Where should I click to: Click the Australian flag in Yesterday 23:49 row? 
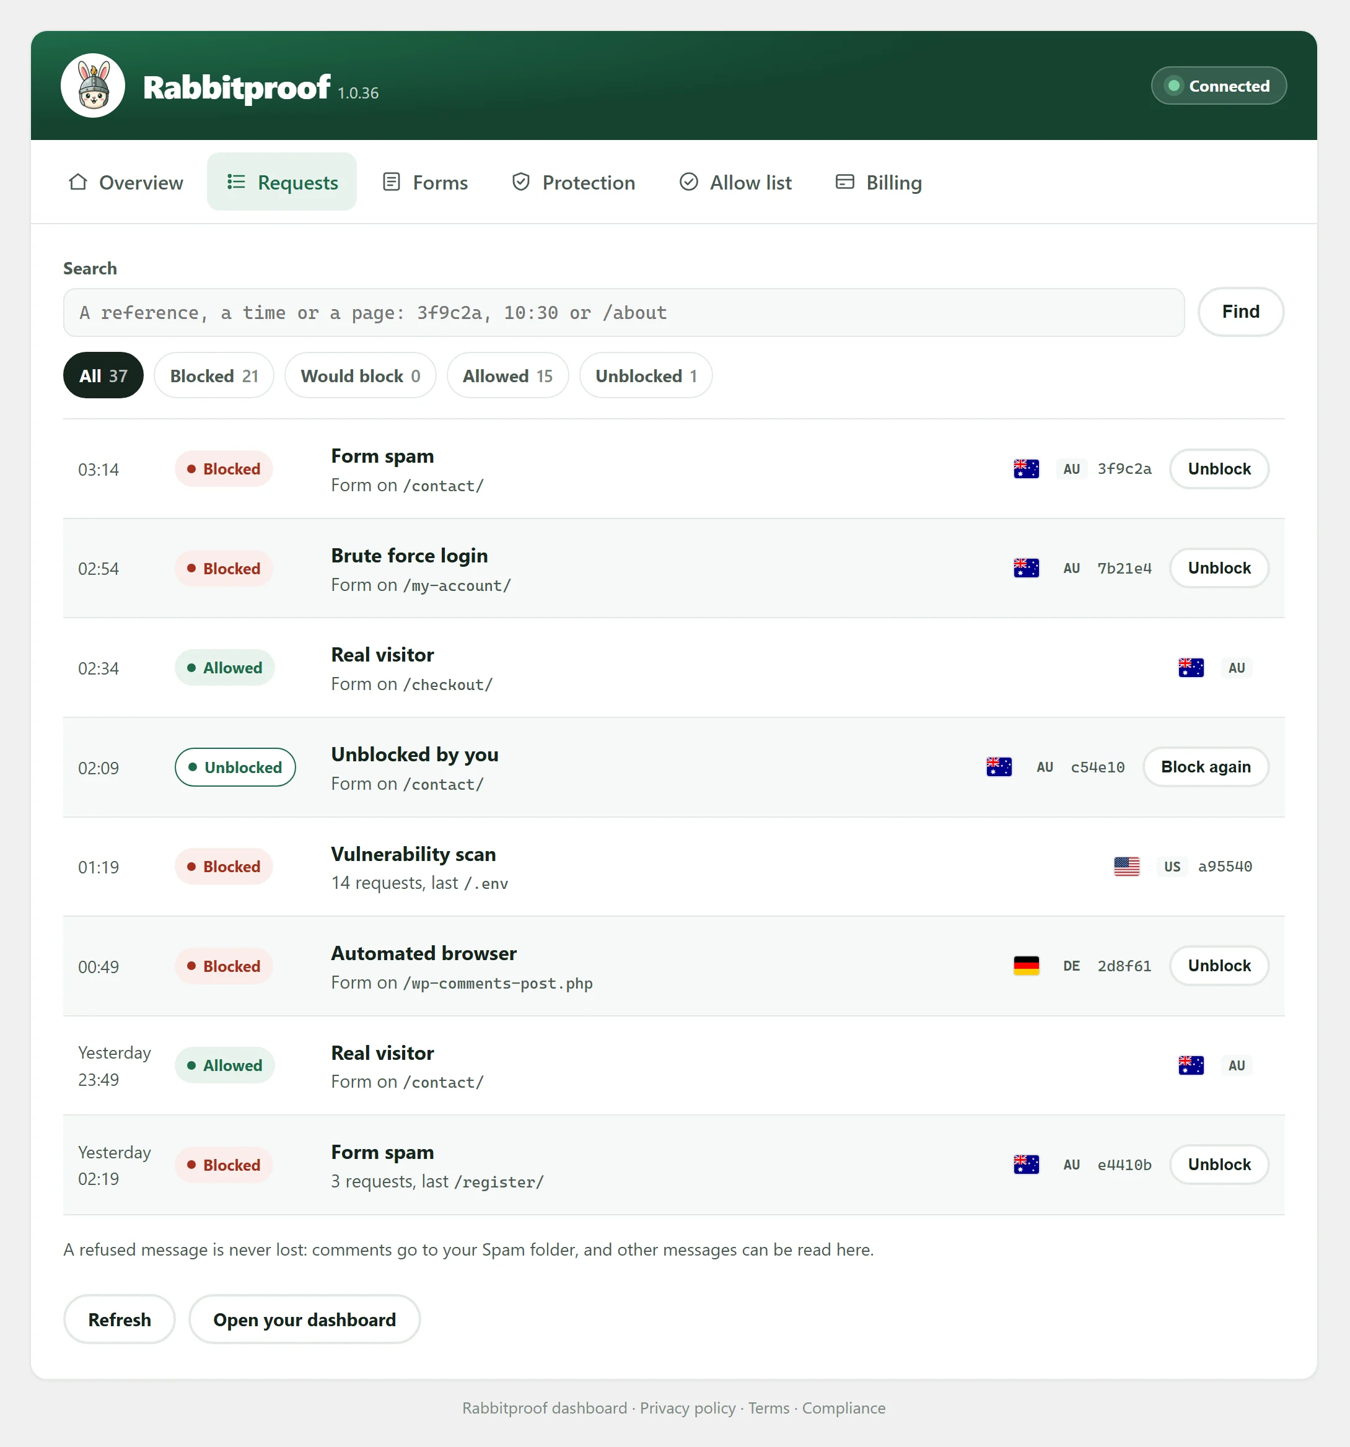tap(1191, 1065)
